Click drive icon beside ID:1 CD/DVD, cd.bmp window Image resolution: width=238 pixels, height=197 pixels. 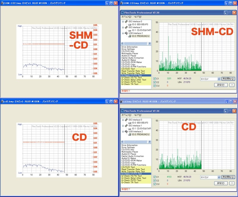[x=130, y=128]
